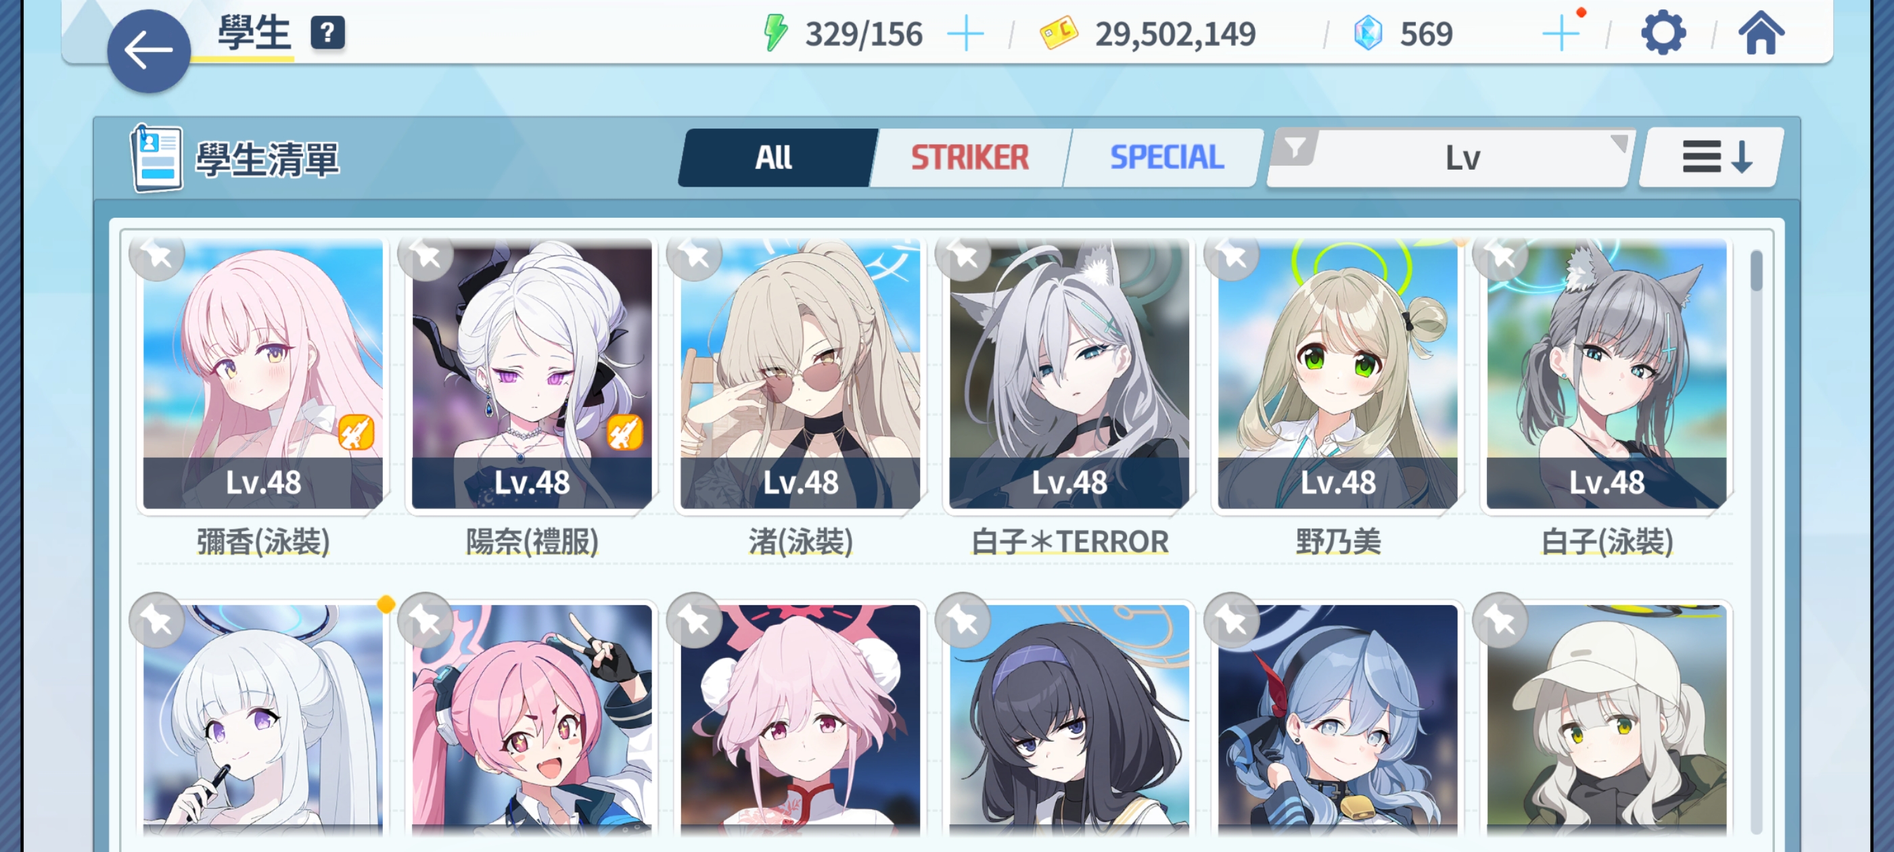Select the All tab

click(775, 158)
